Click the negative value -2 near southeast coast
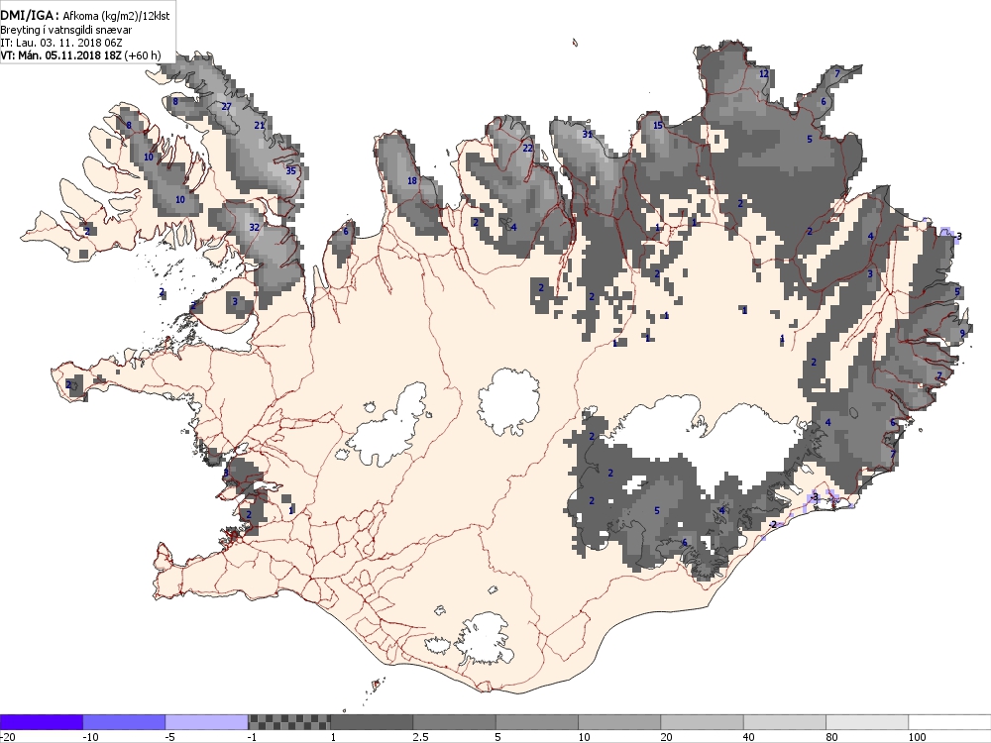 click(772, 524)
